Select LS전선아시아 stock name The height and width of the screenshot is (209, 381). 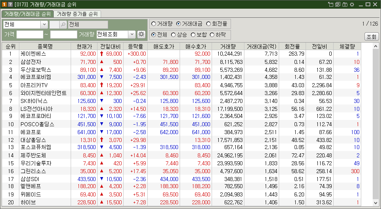(36, 109)
